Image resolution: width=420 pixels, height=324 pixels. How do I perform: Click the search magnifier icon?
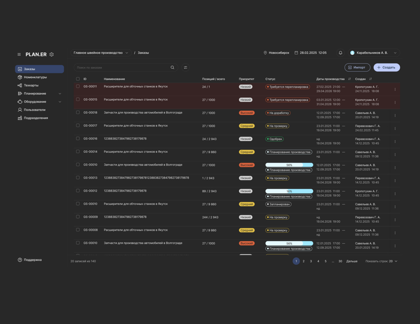tap(172, 68)
